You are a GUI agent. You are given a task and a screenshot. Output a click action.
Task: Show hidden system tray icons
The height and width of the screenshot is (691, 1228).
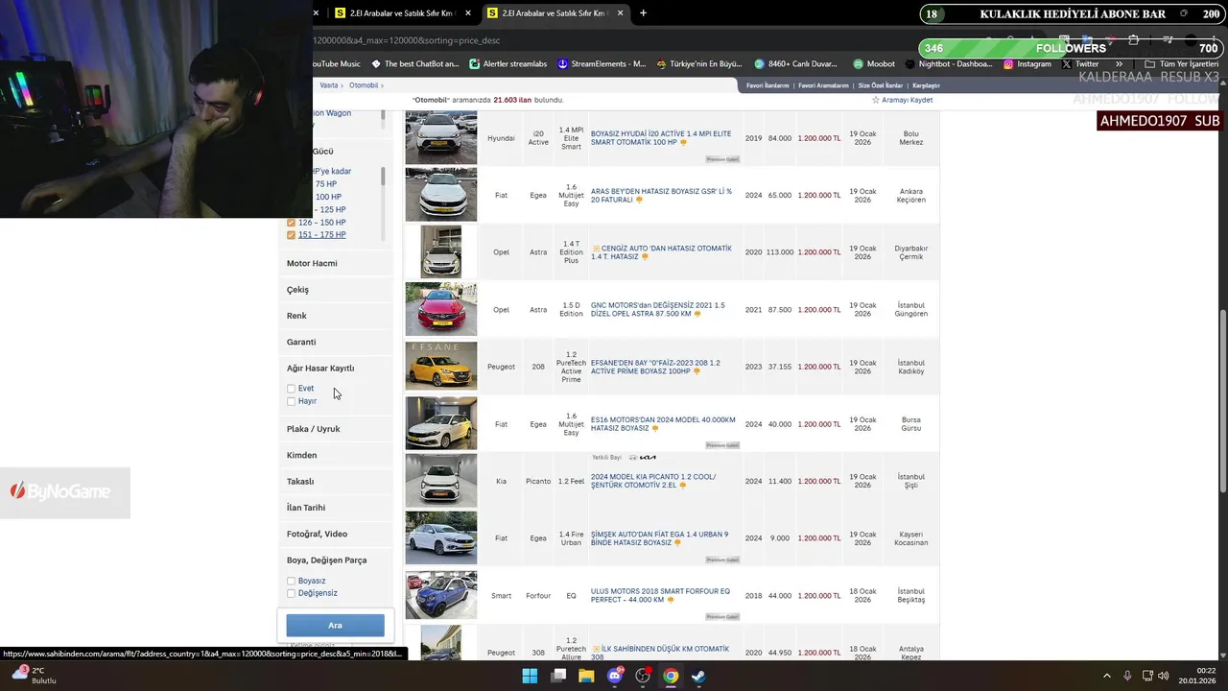(1107, 676)
